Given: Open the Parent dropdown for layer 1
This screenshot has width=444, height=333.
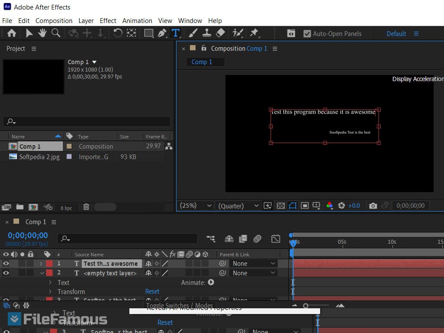Looking at the screenshot, I should (253, 264).
